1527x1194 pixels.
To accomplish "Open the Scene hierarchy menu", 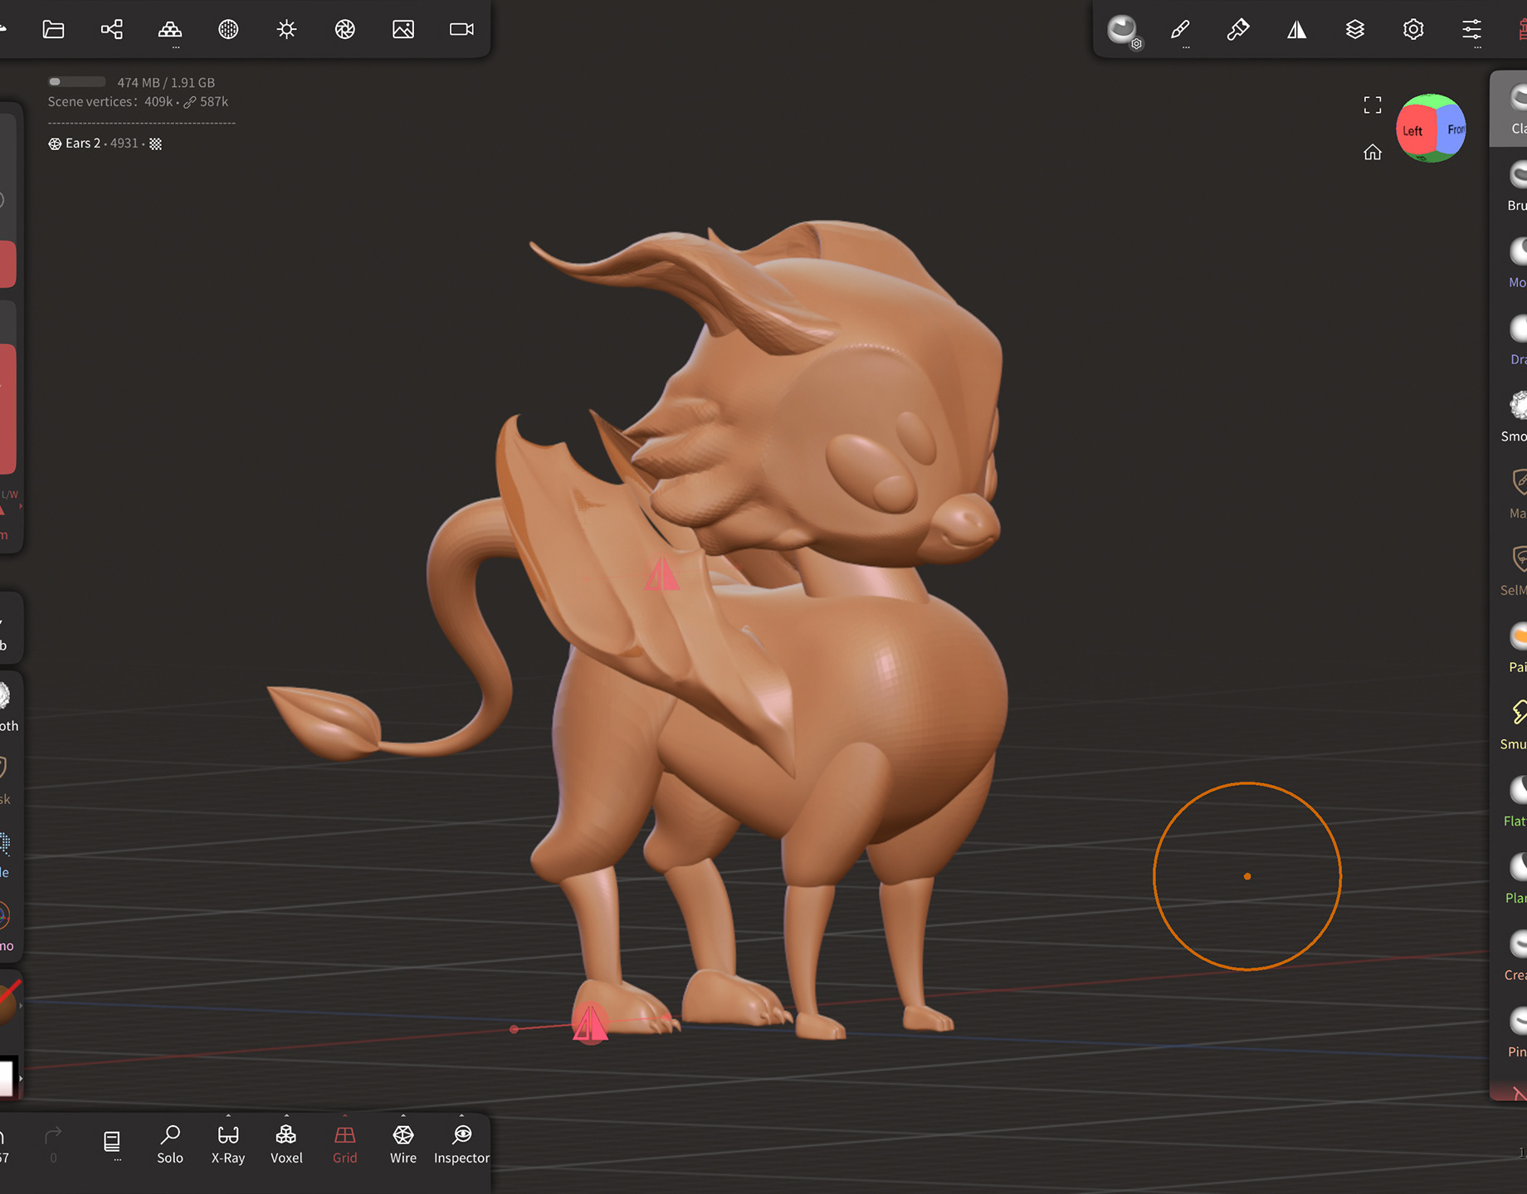I will 111,30.
